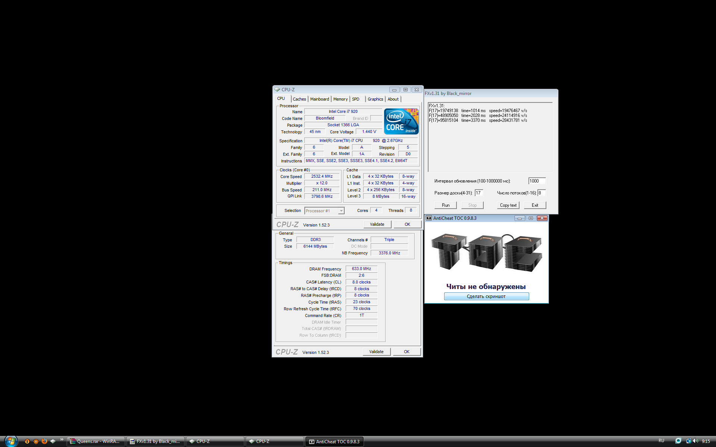716x447 pixels.
Task: Open the network tray icon
Action: coord(688,441)
